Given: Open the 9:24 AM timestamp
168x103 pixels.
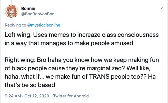Looking at the screenshot, I should pos(13,96).
